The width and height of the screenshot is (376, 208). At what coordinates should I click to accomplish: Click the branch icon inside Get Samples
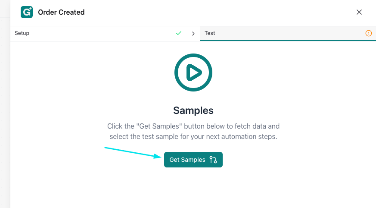(213, 160)
